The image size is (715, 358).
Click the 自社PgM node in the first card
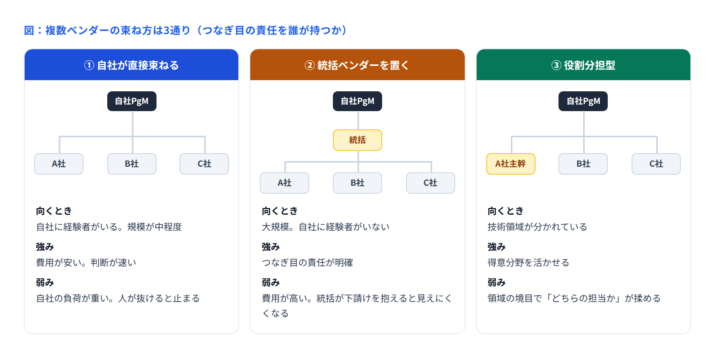pos(132,101)
